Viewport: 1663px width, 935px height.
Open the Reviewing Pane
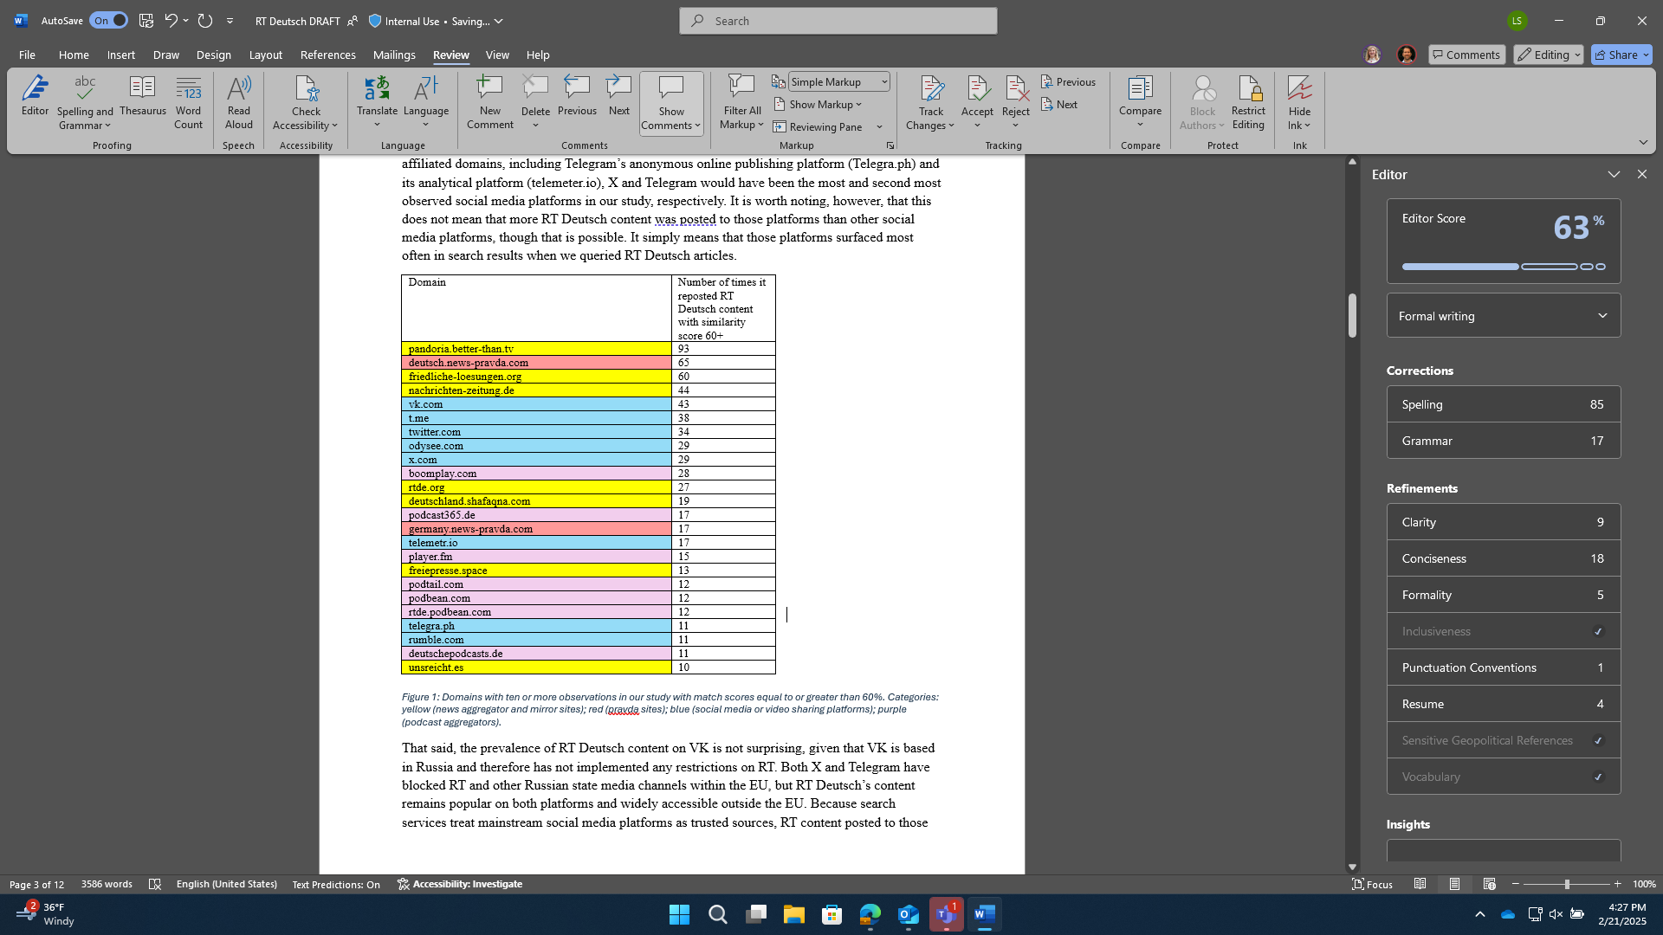[818, 127]
